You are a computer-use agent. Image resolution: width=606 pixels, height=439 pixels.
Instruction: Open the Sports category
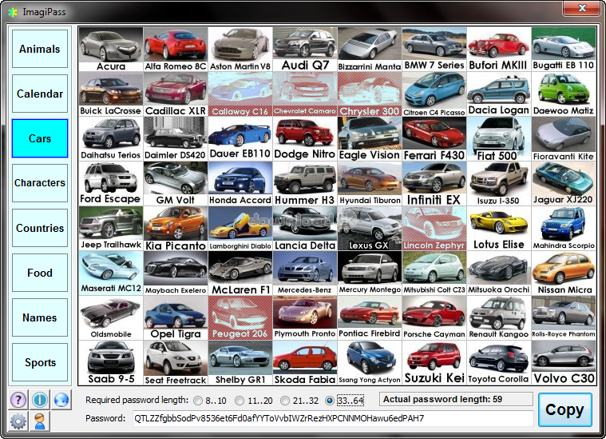(x=40, y=362)
